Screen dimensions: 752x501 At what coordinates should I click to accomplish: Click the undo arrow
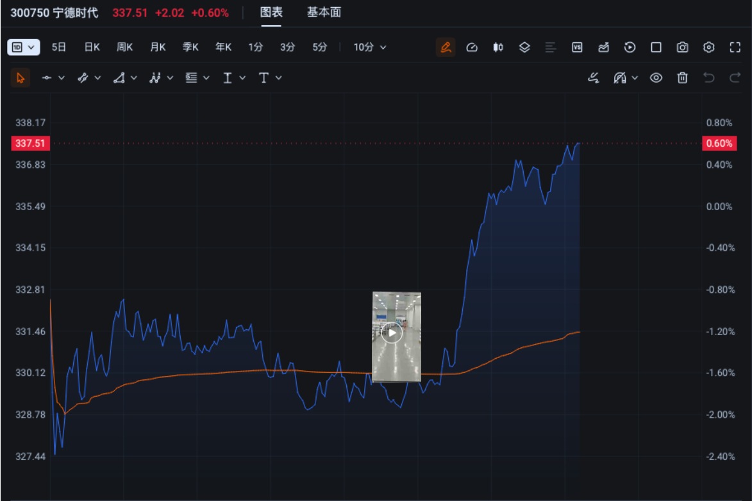tap(709, 78)
